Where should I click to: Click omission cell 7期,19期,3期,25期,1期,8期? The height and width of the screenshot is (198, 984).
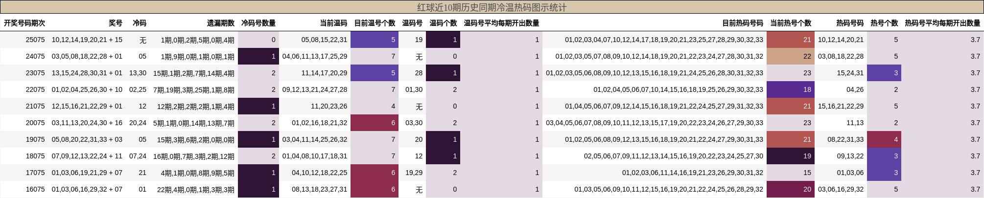click(x=194, y=90)
